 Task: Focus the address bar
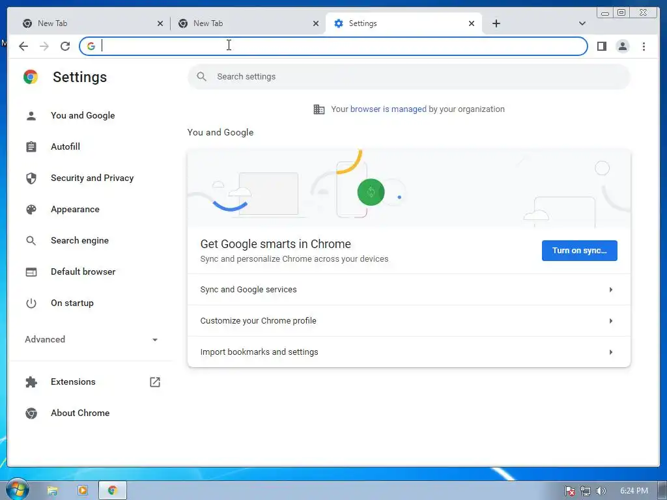click(333, 46)
